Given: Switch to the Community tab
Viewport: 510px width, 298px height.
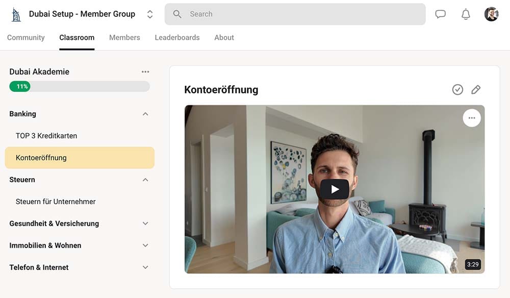Looking at the screenshot, I should 26,38.
